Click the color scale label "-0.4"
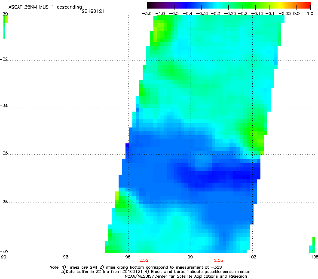The height and width of the screenshot is (279, 318). click(x=188, y=14)
